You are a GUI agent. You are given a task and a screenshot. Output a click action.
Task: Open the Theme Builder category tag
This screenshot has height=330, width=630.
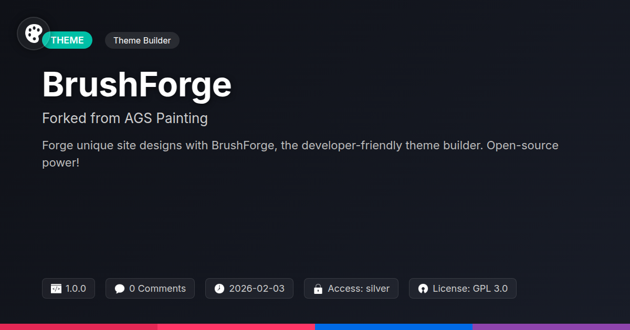[x=142, y=40]
